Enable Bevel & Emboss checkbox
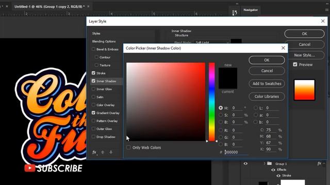The image size is (330, 185). 93,49
